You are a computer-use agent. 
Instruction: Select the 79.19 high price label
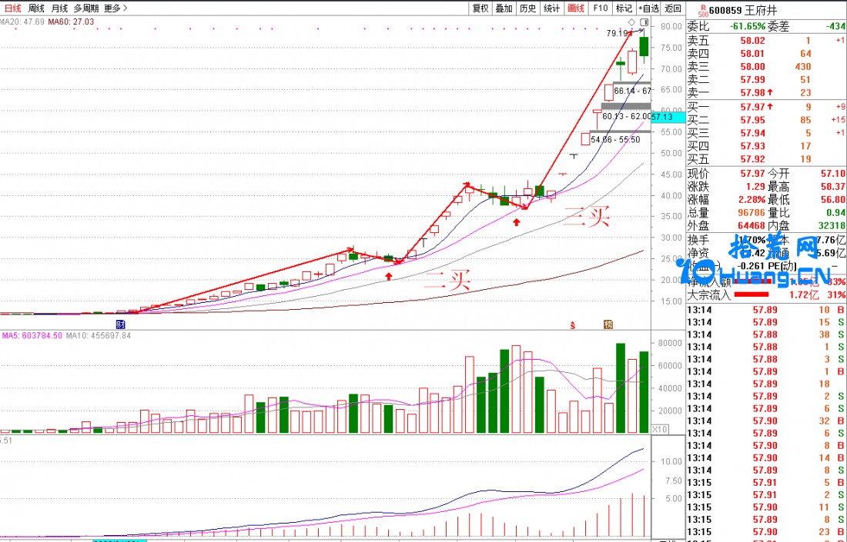[616, 33]
